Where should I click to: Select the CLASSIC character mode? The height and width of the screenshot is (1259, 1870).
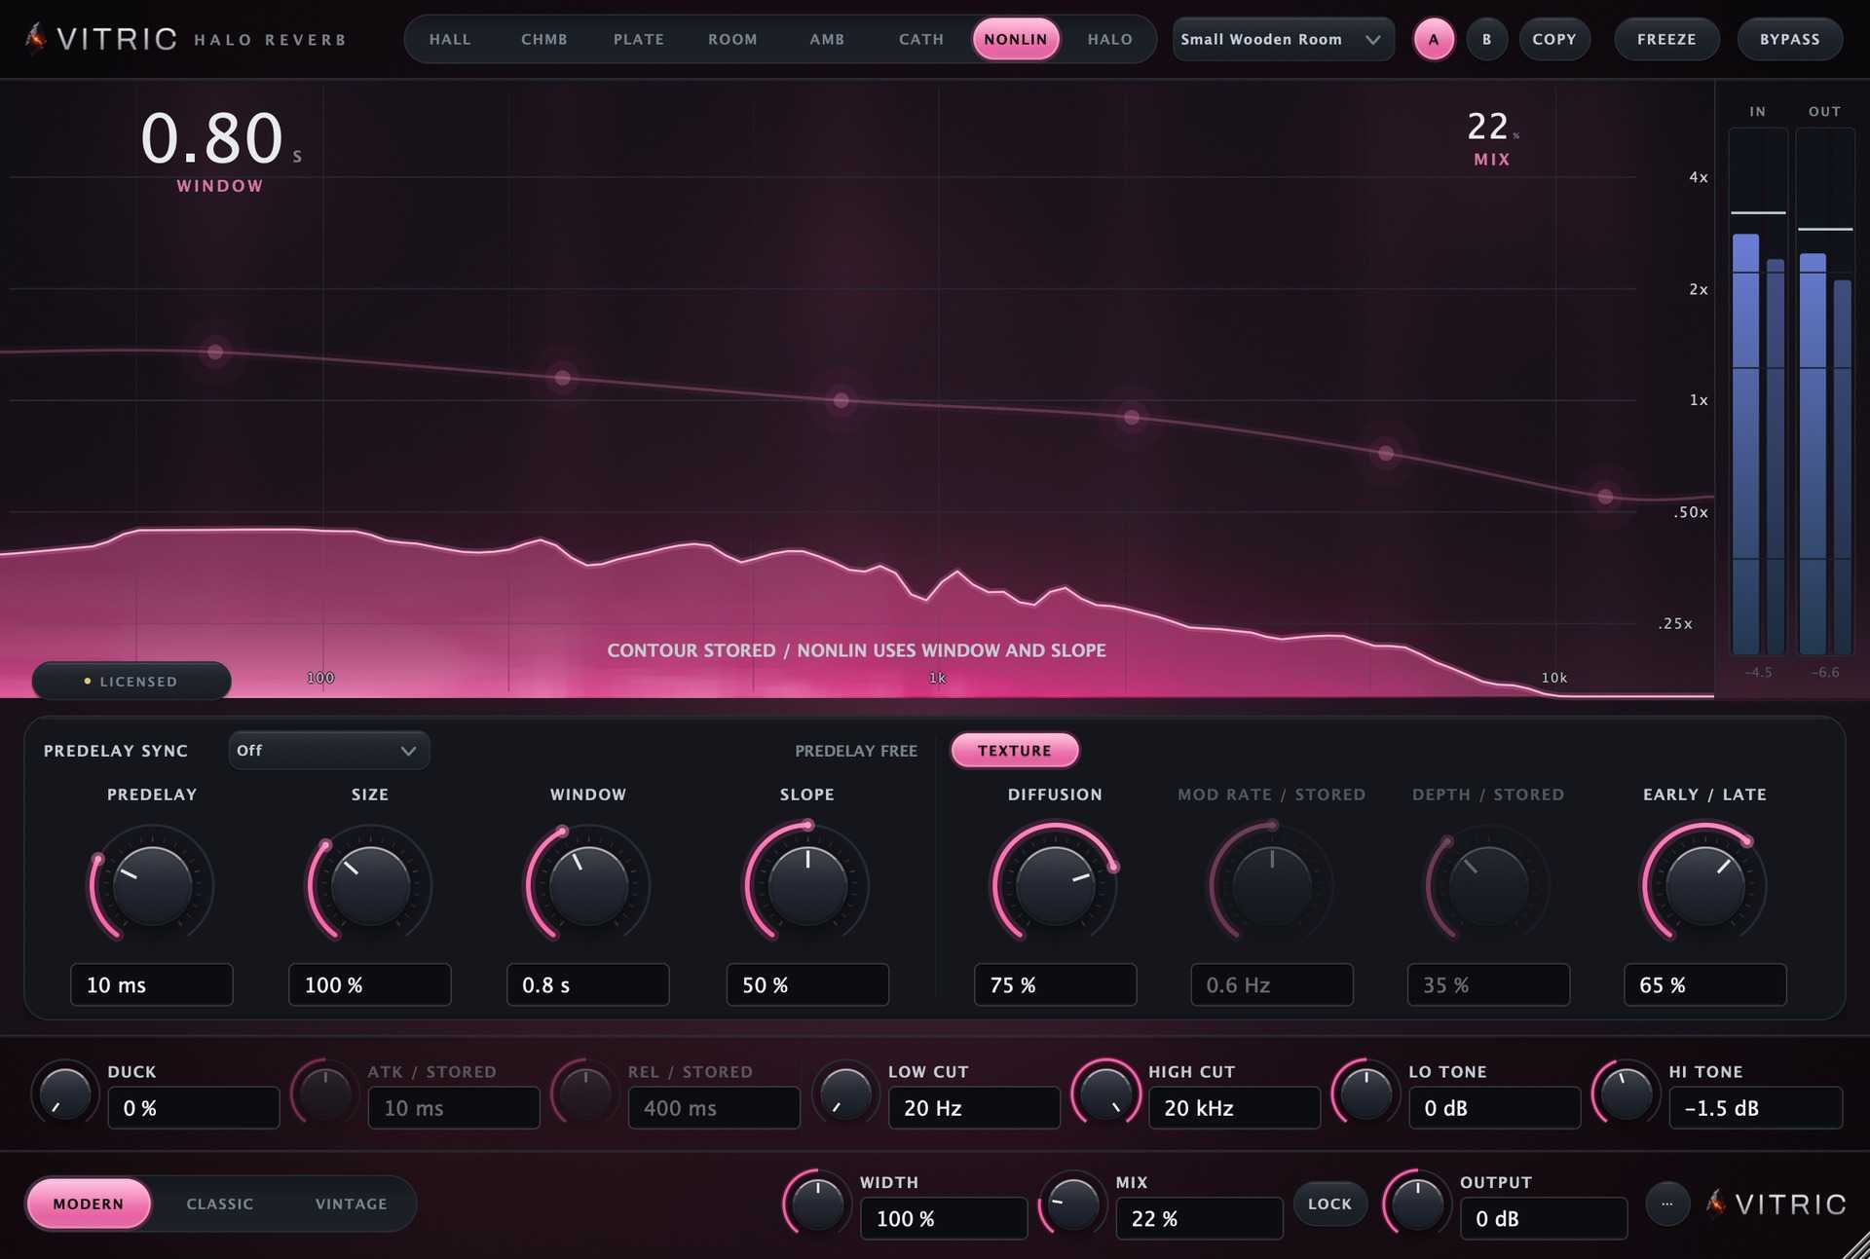click(x=220, y=1204)
